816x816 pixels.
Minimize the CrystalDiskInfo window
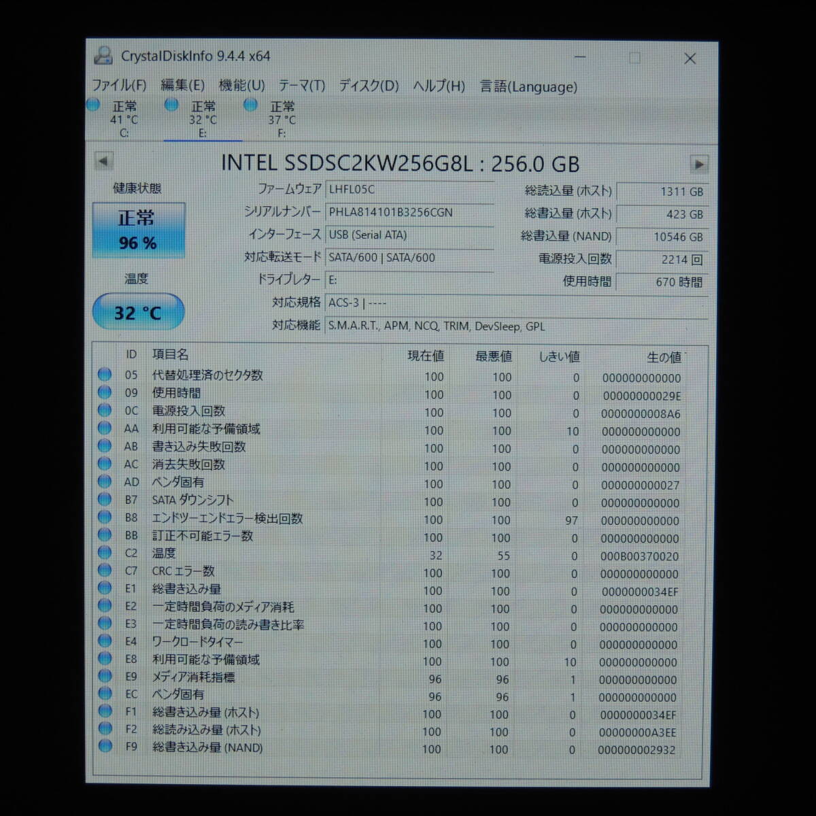[580, 58]
